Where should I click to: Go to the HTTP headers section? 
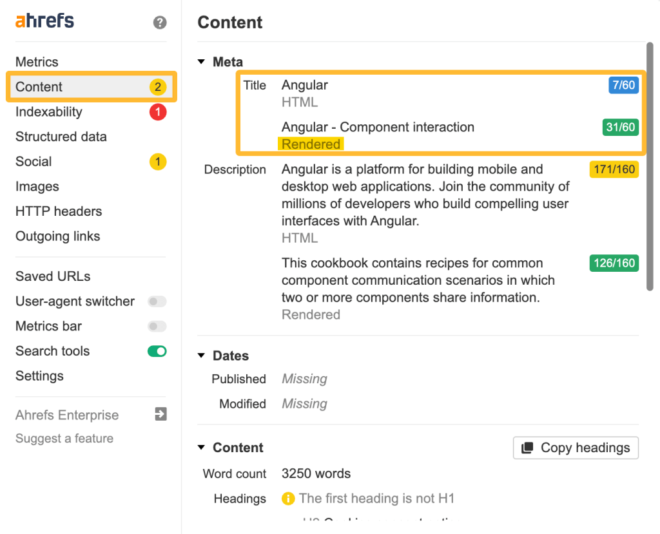[x=59, y=211]
